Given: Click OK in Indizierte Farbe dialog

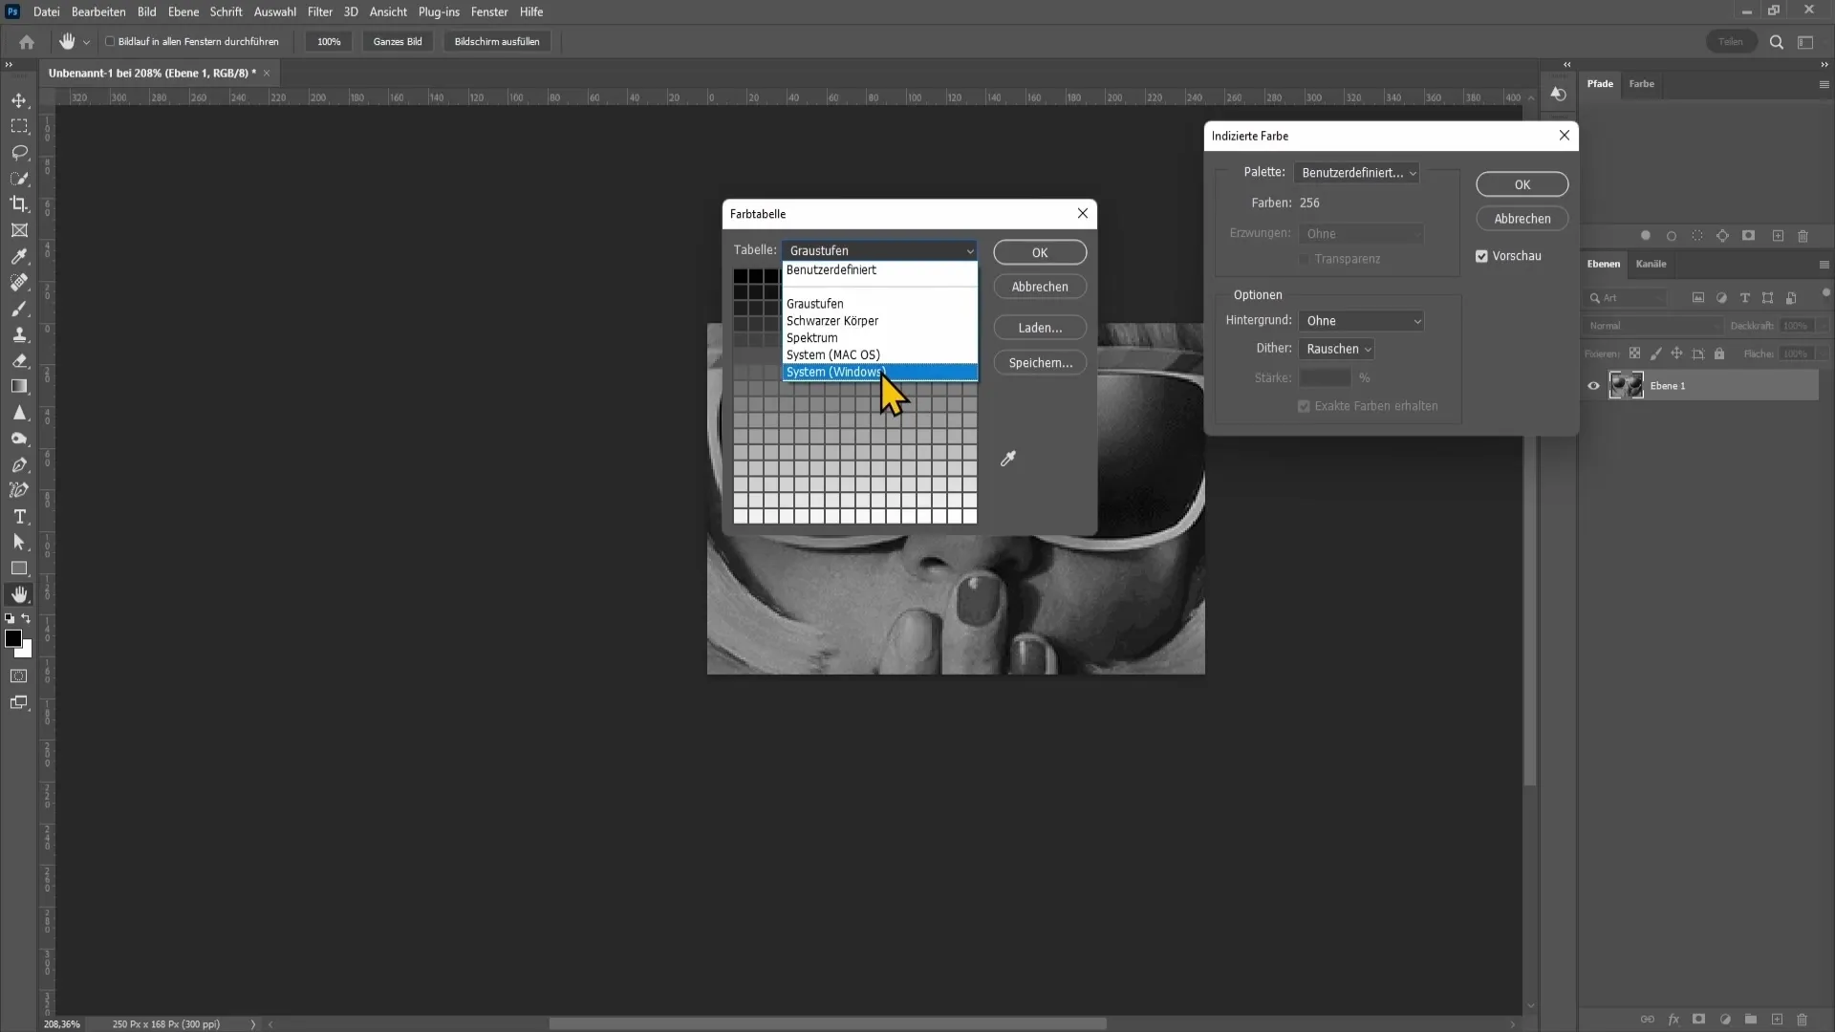Looking at the screenshot, I should click(x=1522, y=184).
